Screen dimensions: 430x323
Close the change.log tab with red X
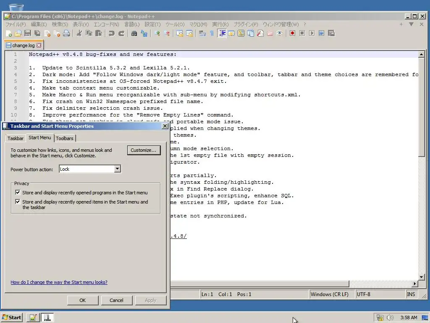(x=39, y=45)
